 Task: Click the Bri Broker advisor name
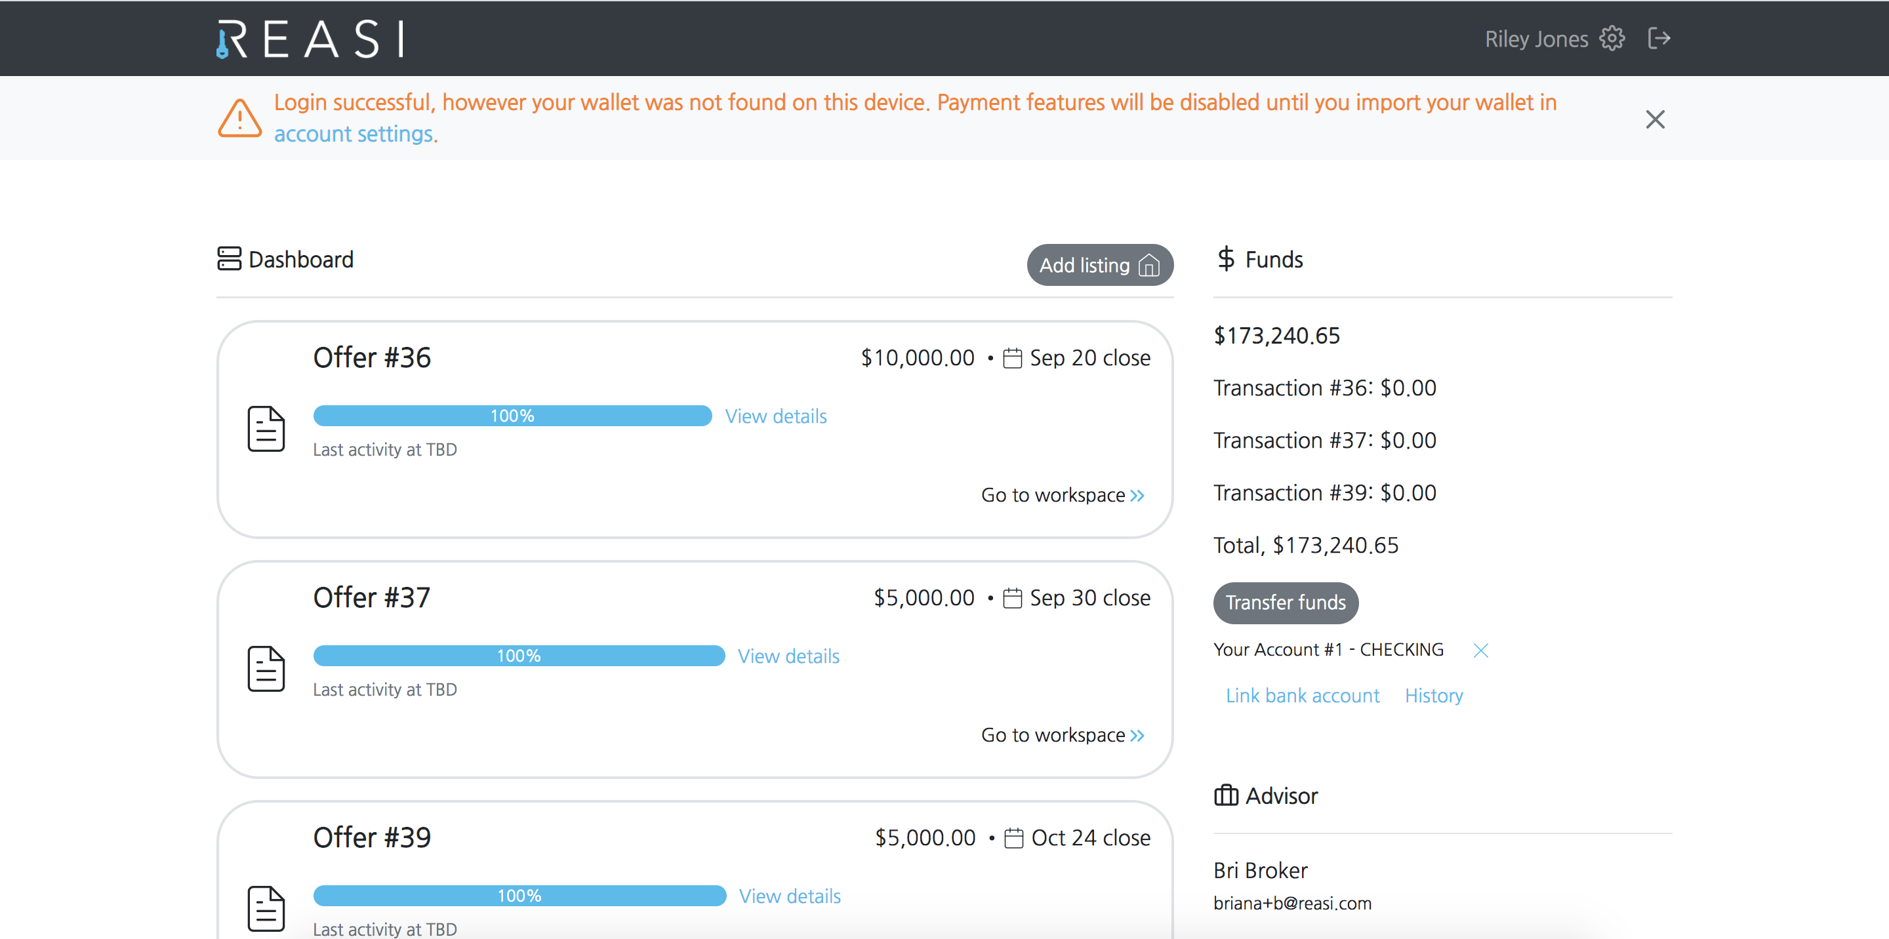coord(1261,870)
